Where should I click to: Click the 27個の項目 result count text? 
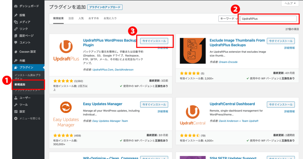pyautogui.click(x=292, y=29)
